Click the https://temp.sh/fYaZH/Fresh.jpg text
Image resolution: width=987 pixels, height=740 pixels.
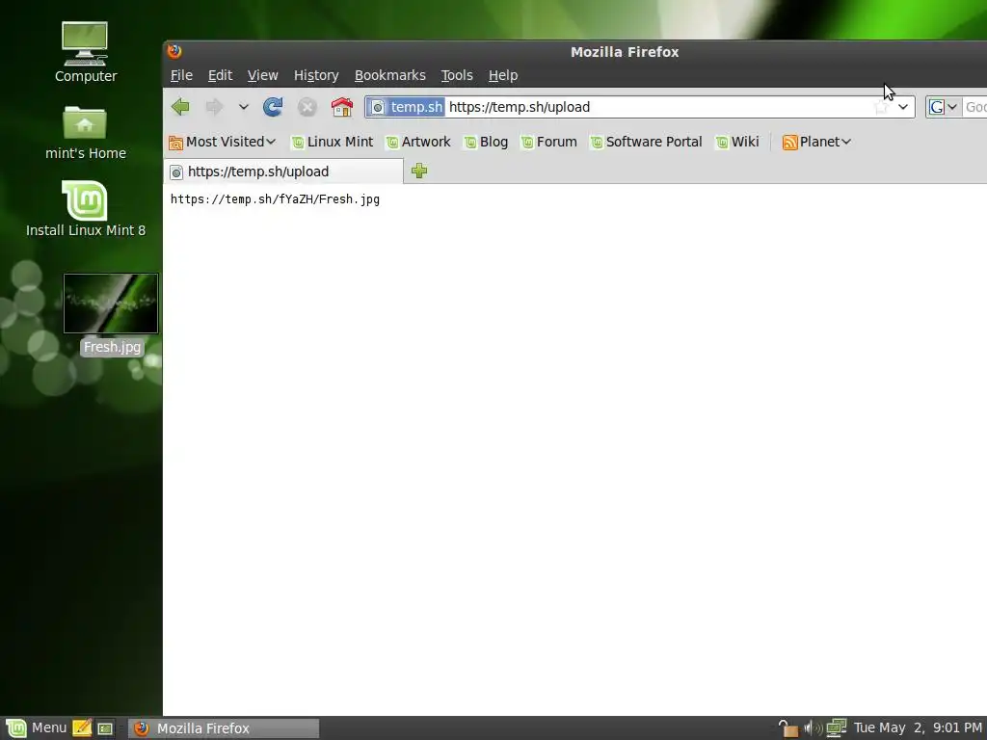tap(275, 199)
